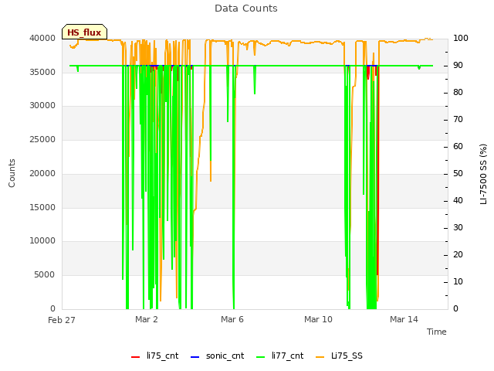The height and width of the screenshot is (371, 494).
Task: Click the LI-7500 SS (%) axis title
Action: tap(483, 174)
